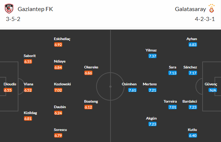Select Osimhen's 7.61 rating badge
Image resolution: width=221 pixels, height=142 pixels.
(132, 90)
